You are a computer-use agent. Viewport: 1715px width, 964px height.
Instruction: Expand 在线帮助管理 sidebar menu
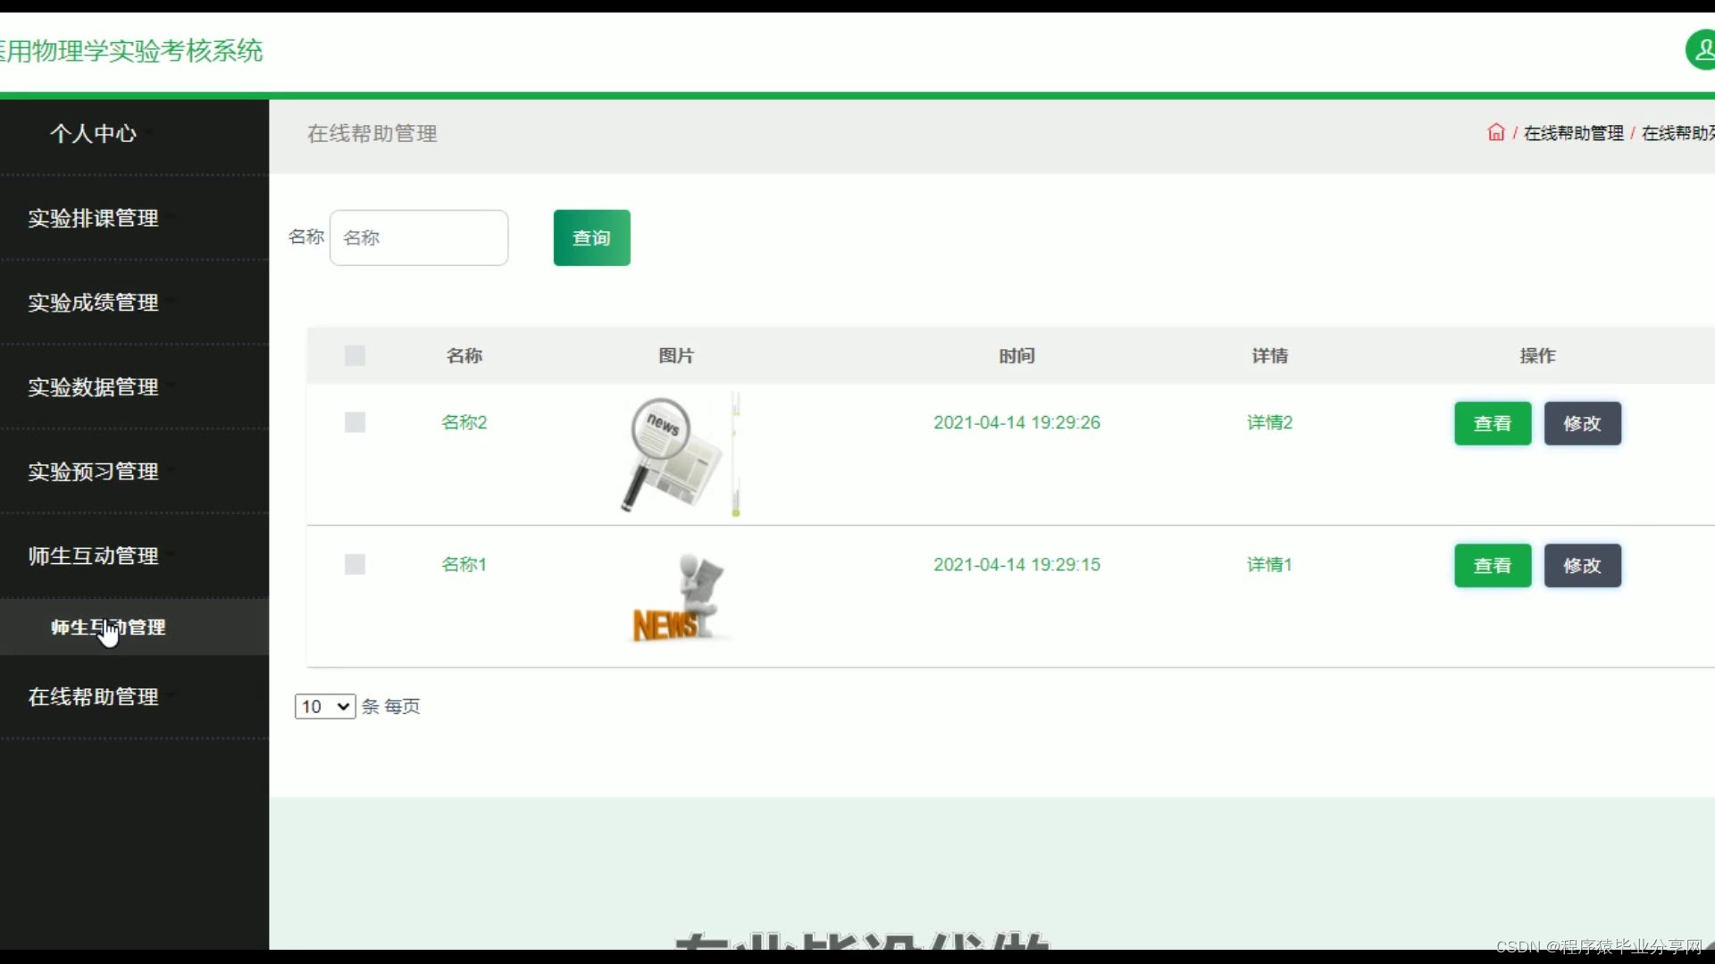(x=94, y=697)
